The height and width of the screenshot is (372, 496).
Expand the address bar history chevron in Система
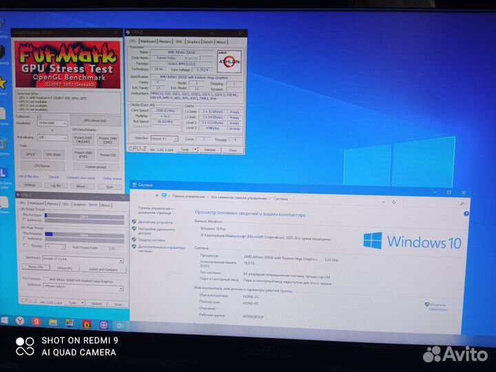coord(384,201)
